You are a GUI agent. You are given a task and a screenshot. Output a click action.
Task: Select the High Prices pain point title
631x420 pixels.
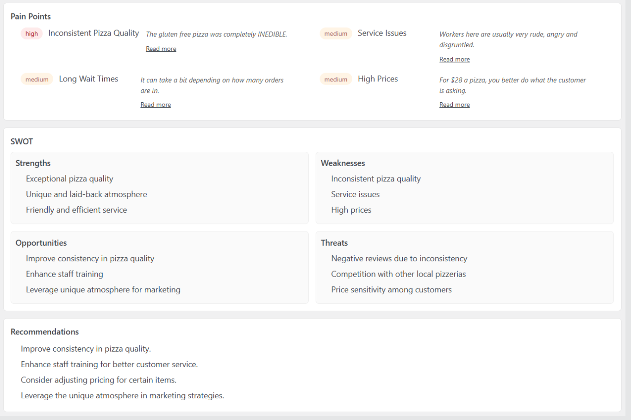(x=378, y=79)
